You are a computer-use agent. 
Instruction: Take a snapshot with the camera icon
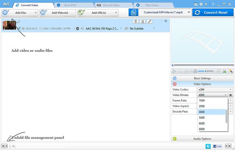186,71
